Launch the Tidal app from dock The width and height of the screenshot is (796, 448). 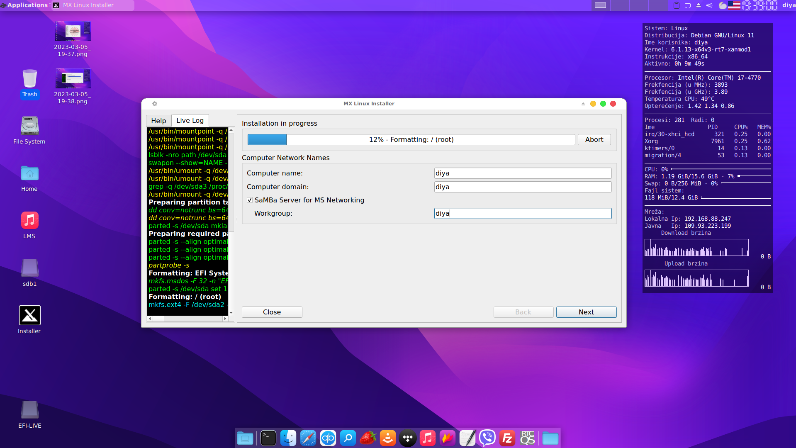408,438
